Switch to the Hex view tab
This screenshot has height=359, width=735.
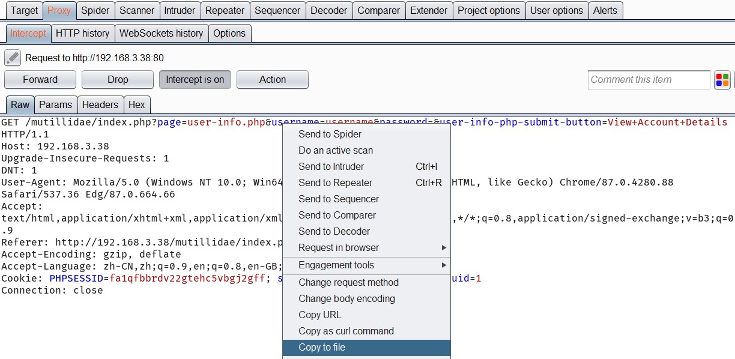pyautogui.click(x=137, y=104)
